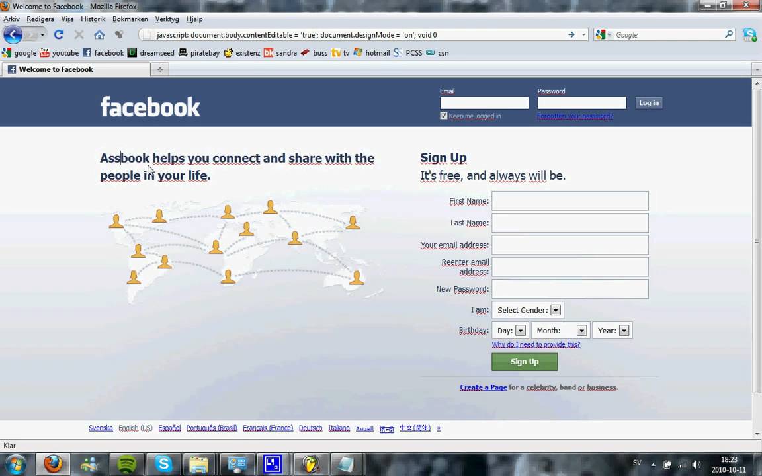Open the youtube bookmark

point(59,52)
